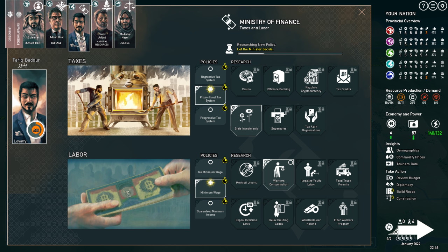This screenshot has height=252, width=448.
Task: Choose the No Minimum Wage policy
Action: (210, 168)
